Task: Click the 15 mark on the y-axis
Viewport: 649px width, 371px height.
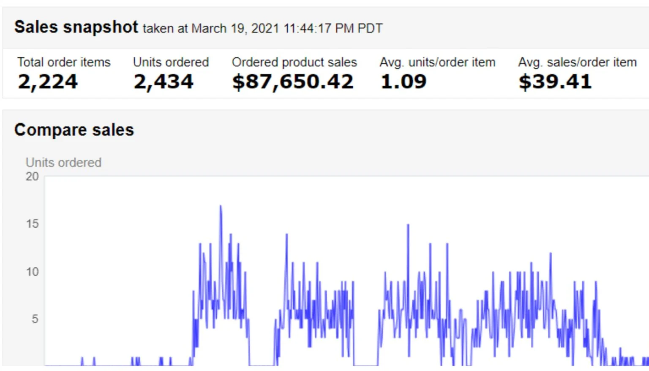Action: pyautogui.click(x=32, y=224)
